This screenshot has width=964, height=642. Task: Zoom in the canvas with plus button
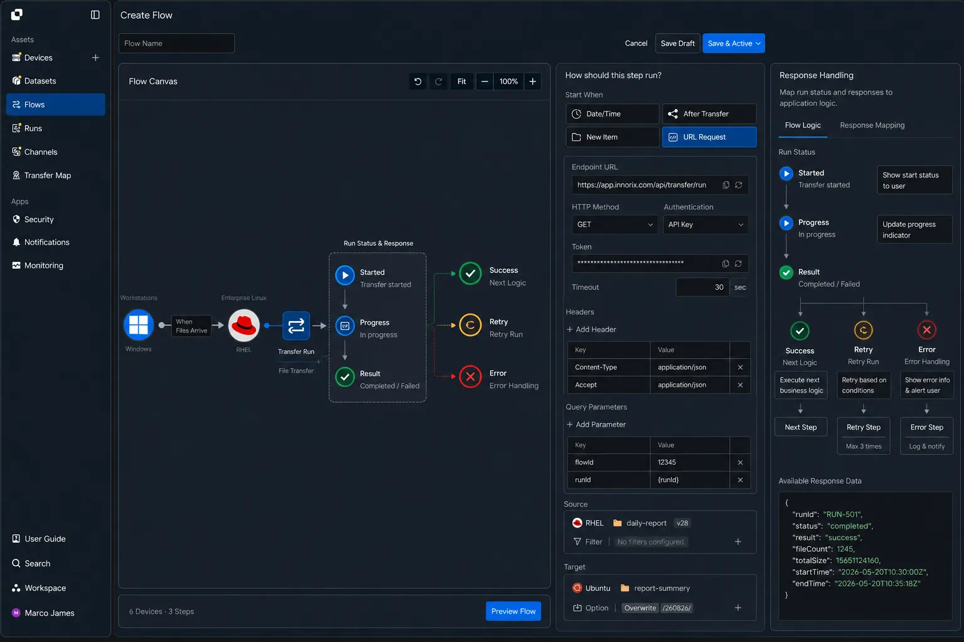click(x=532, y=82)
